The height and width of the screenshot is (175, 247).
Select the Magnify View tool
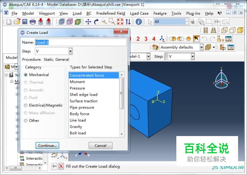coord(104,21)
